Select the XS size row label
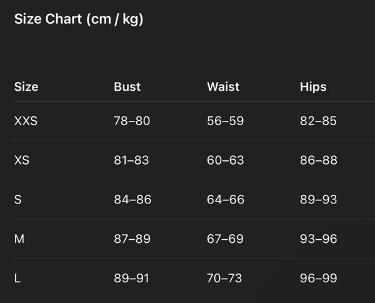The height and width of the screenshot is (303, 375). coord(22,160)
